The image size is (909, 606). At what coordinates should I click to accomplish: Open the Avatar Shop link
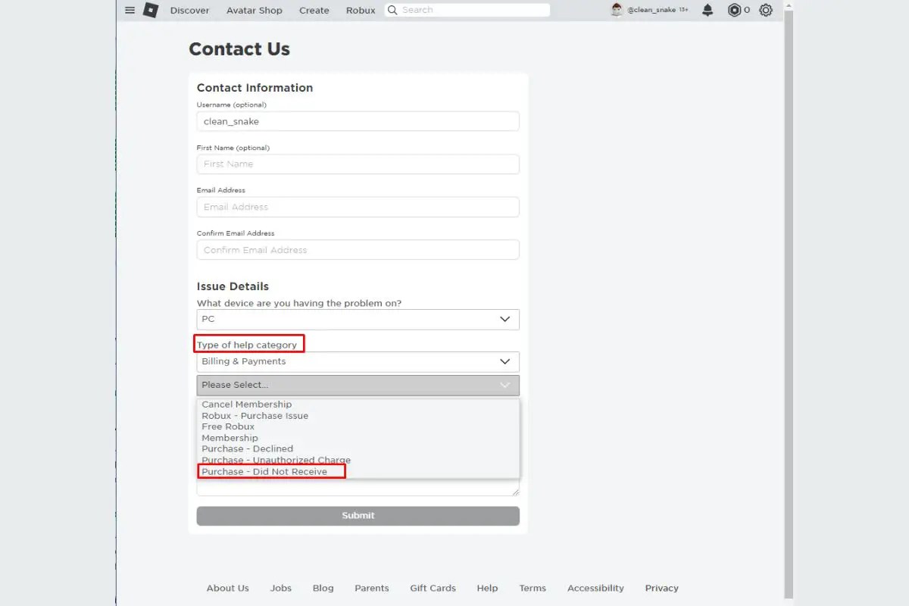254,11
